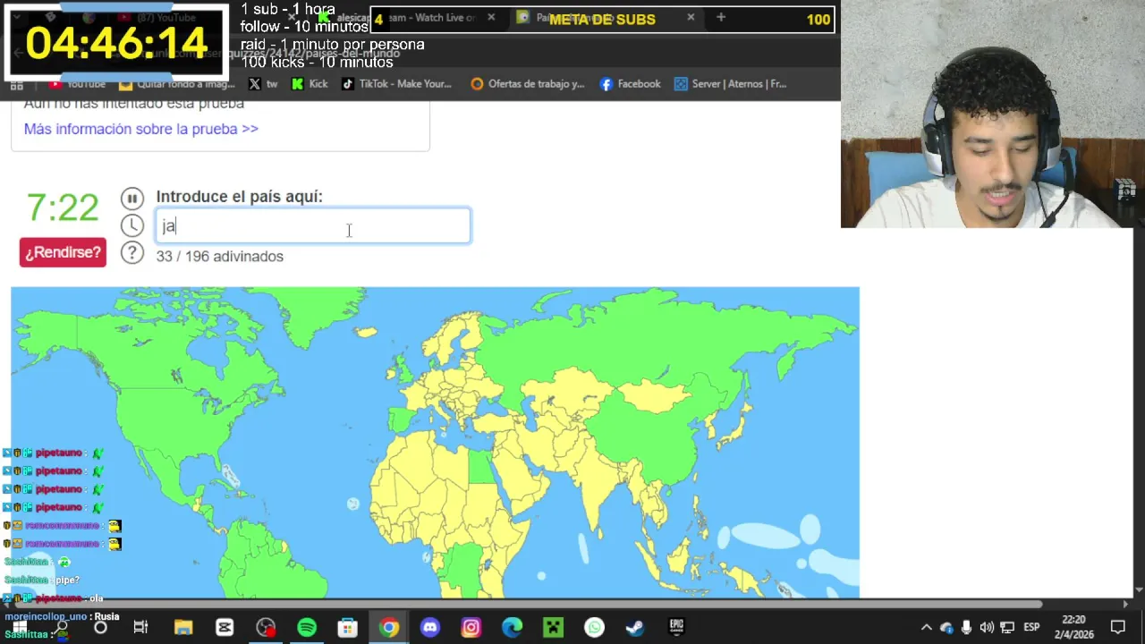
Task: Open the network tray icon
Action: (1007, 628)
